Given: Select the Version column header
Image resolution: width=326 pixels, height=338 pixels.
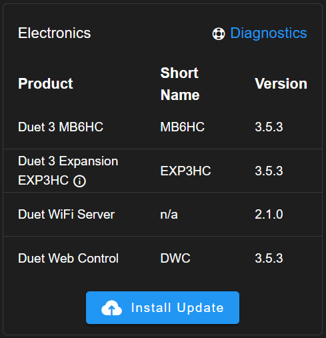Looking at the screenshot, I should 281,84.
